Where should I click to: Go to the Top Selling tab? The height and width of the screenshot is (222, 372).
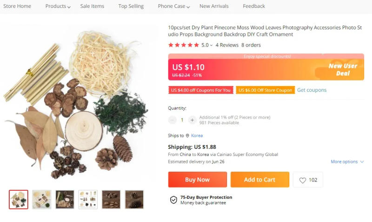[131, 7]
